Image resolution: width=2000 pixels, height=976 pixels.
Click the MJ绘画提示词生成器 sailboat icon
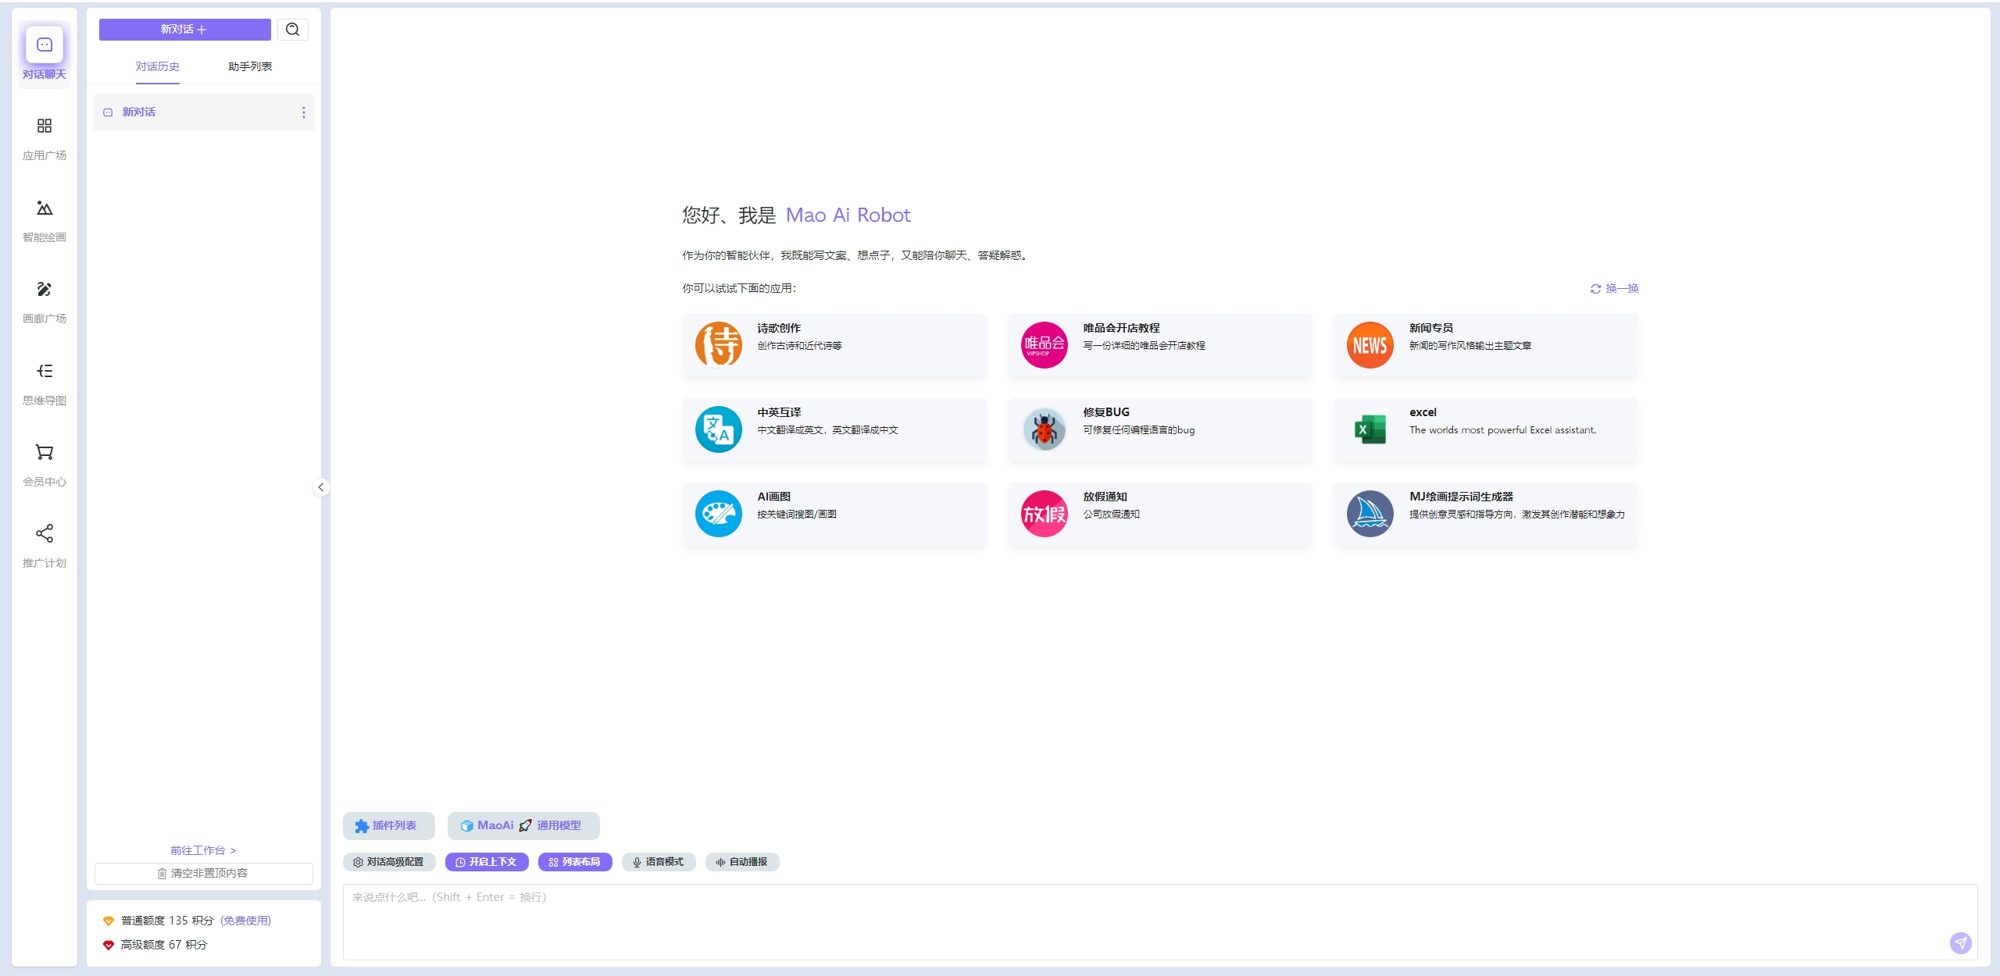(x=1370, y=513)
